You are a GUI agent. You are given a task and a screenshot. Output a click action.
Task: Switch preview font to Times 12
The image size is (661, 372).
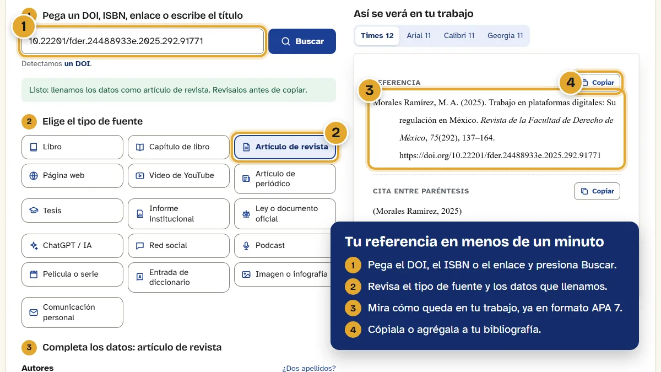point(377,36)
